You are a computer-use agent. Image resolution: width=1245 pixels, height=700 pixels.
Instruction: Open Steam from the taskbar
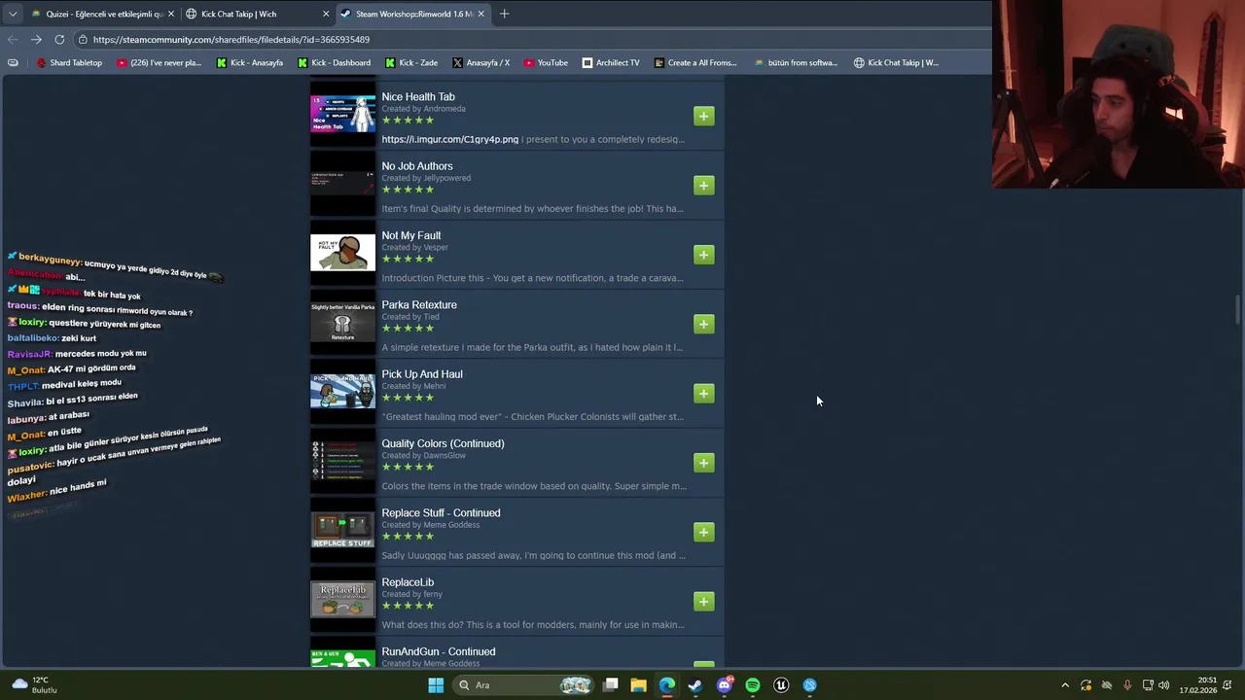pos(695,685)
